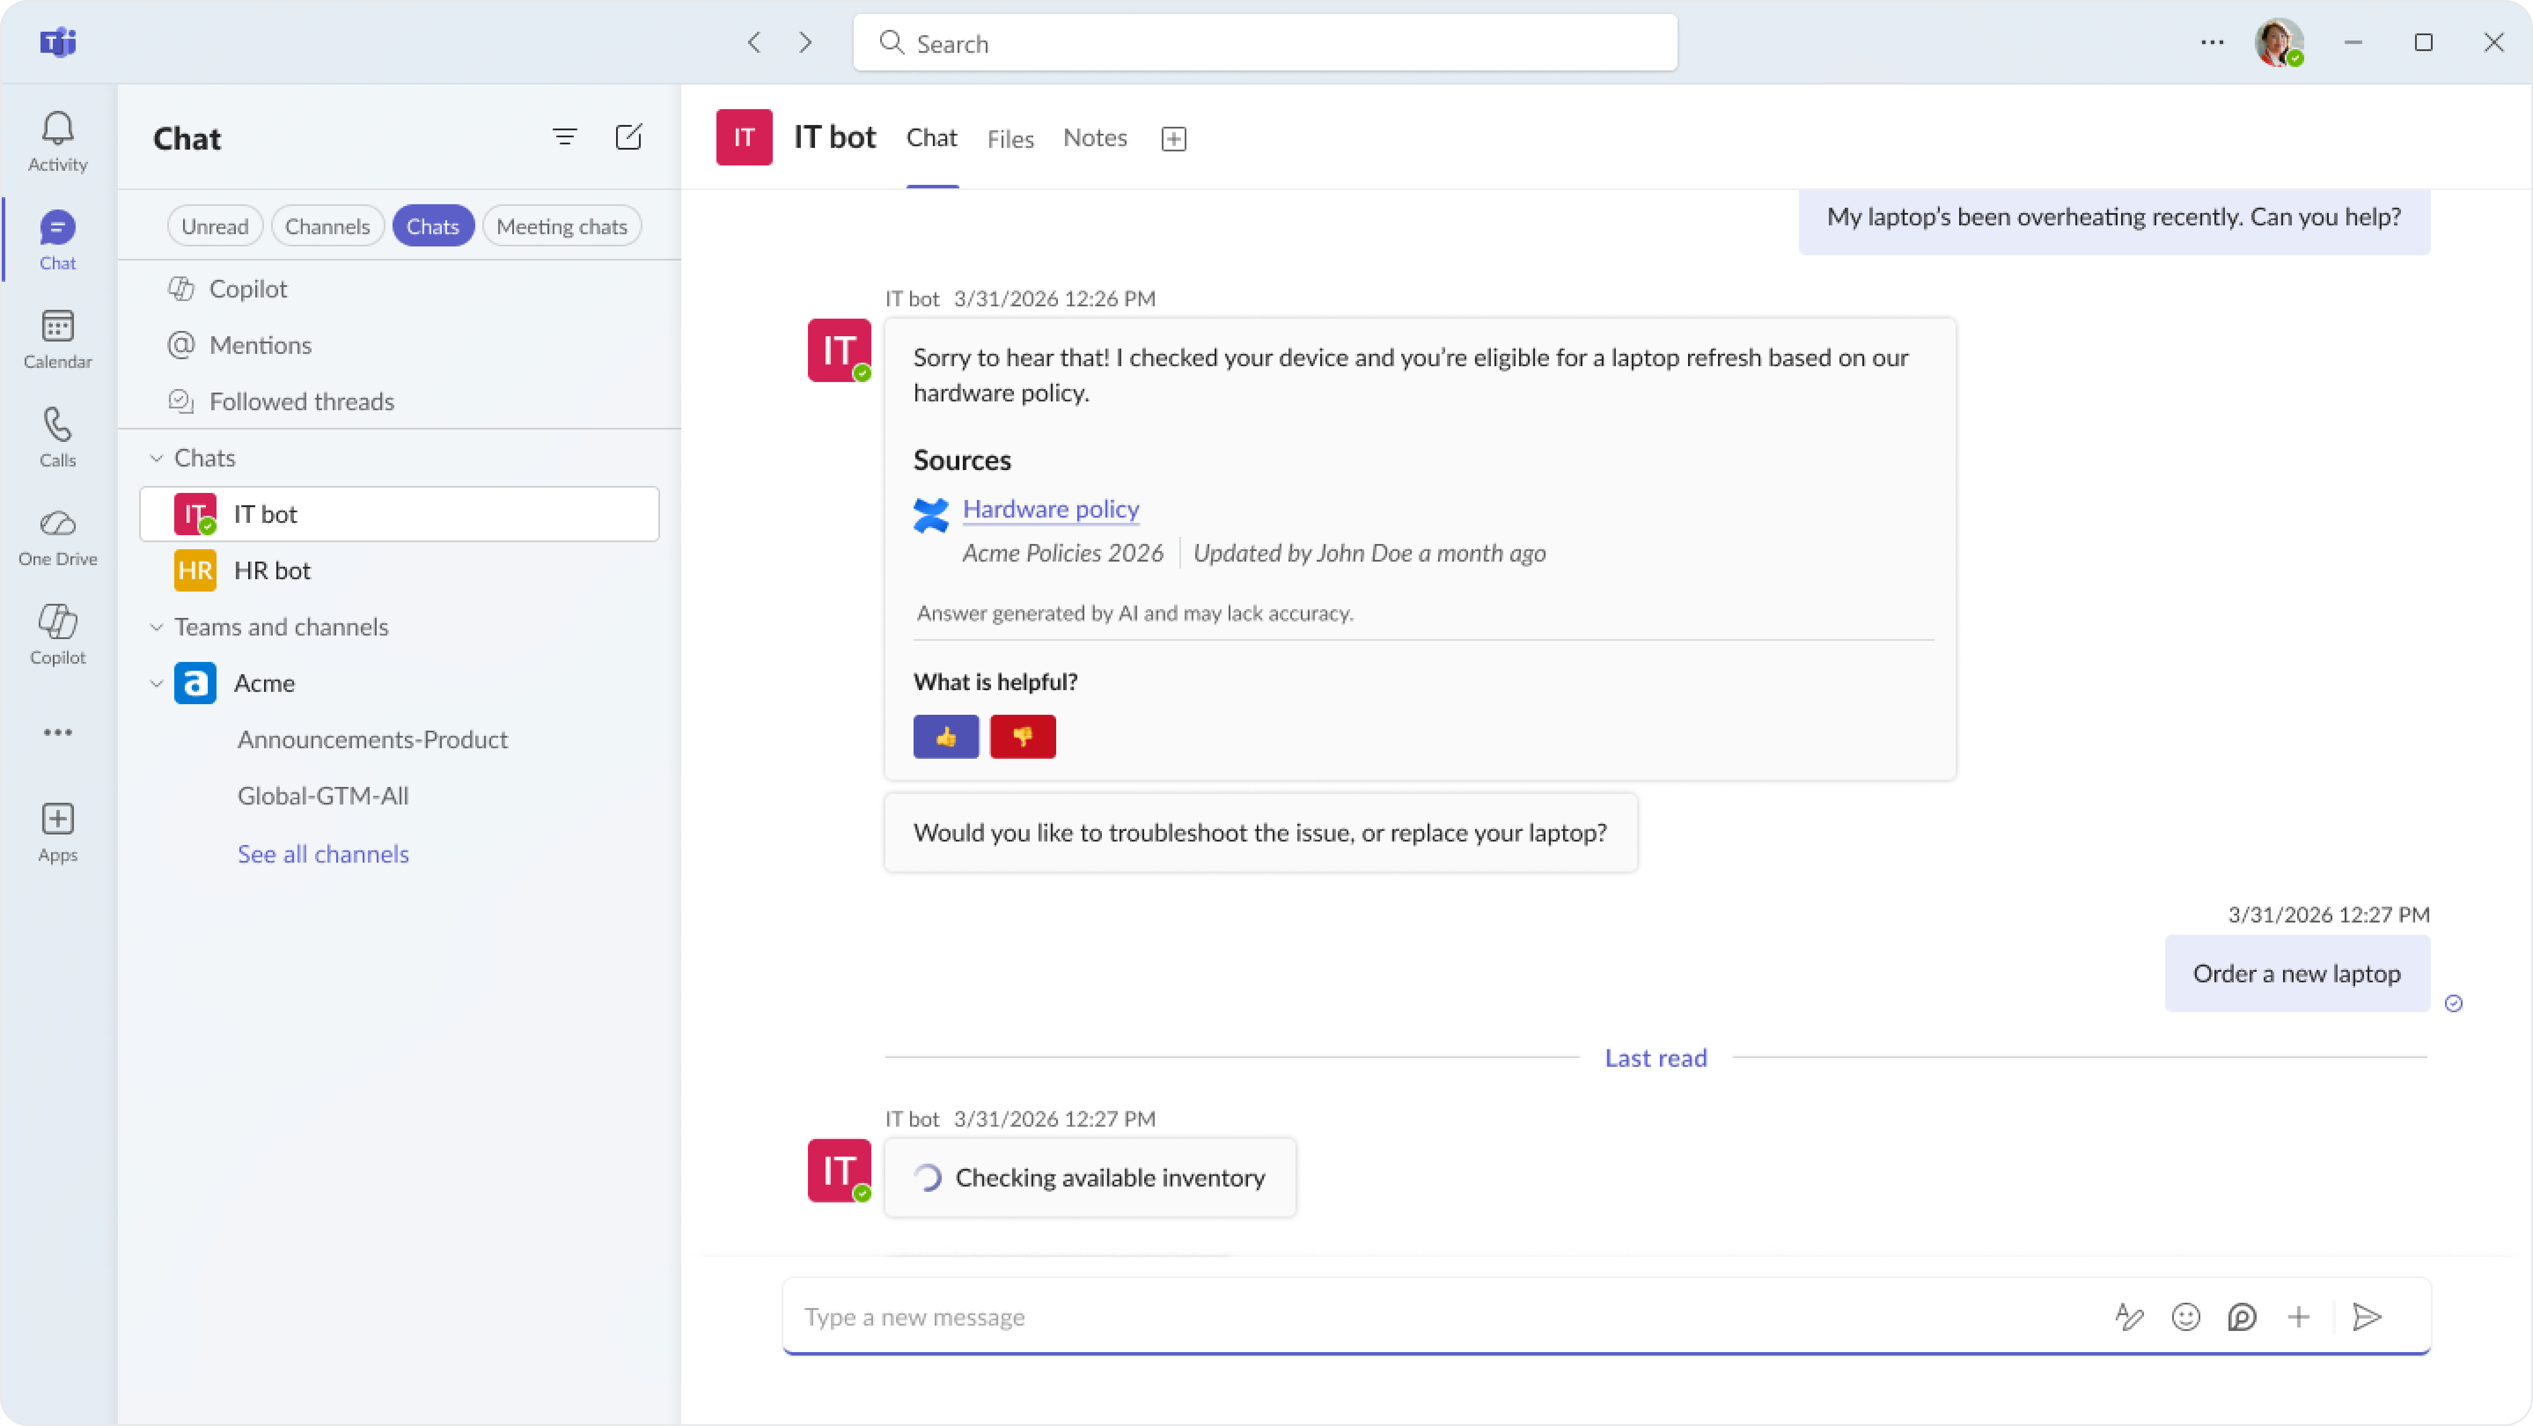2533x1426 pixels.
Task: Click the Confluence icon beside Hardware policy
Action: 931,514
